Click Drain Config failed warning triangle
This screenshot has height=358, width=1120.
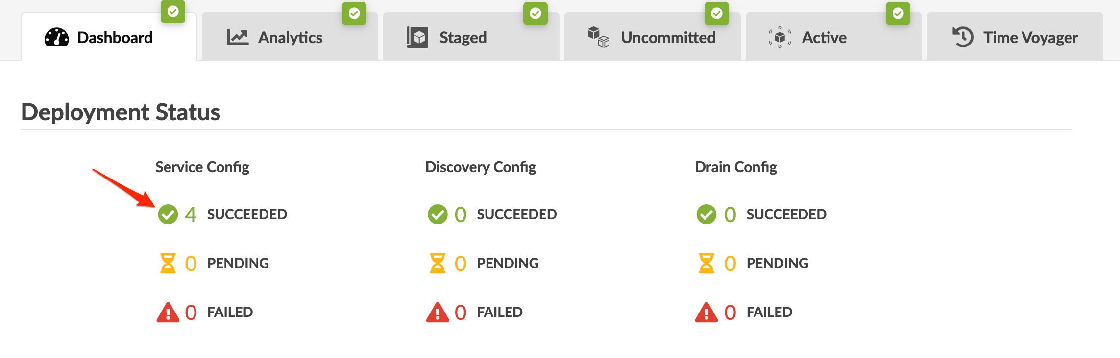(706, 312)
